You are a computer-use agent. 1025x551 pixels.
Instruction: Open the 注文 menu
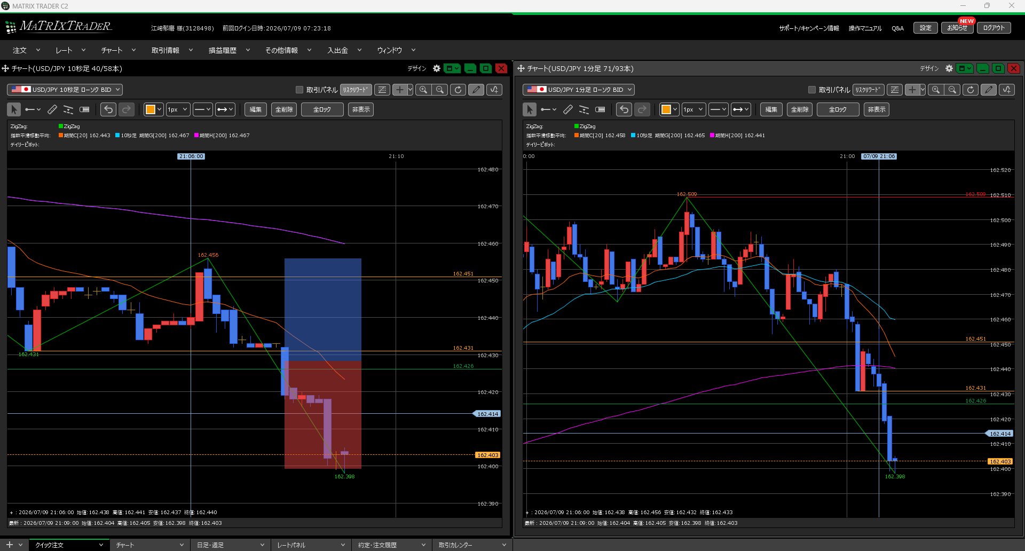[26, 50]
